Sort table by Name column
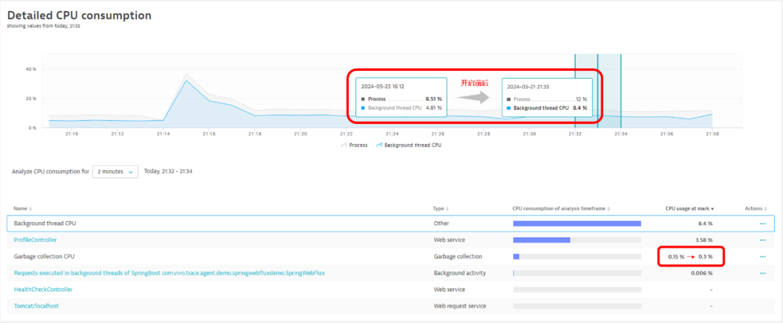Image resolution: width=783 pixels, height=323 pixels. [22, 209]
